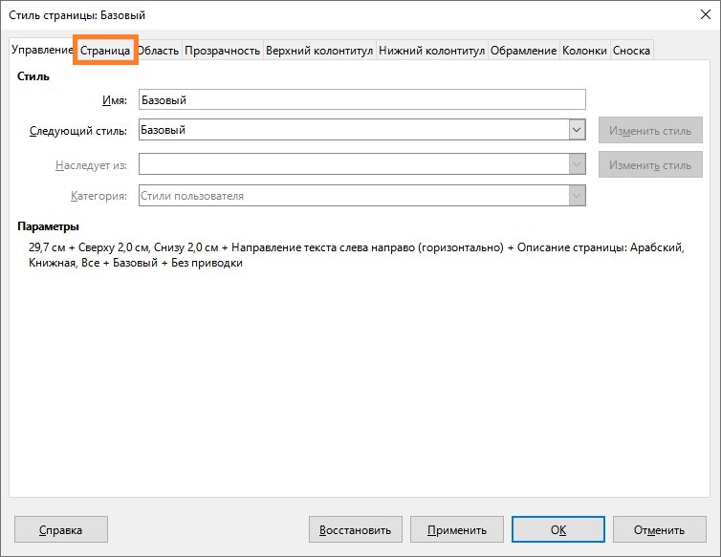
Task: Expand the Категория dropdown list
Action: (x=577, y=195)
